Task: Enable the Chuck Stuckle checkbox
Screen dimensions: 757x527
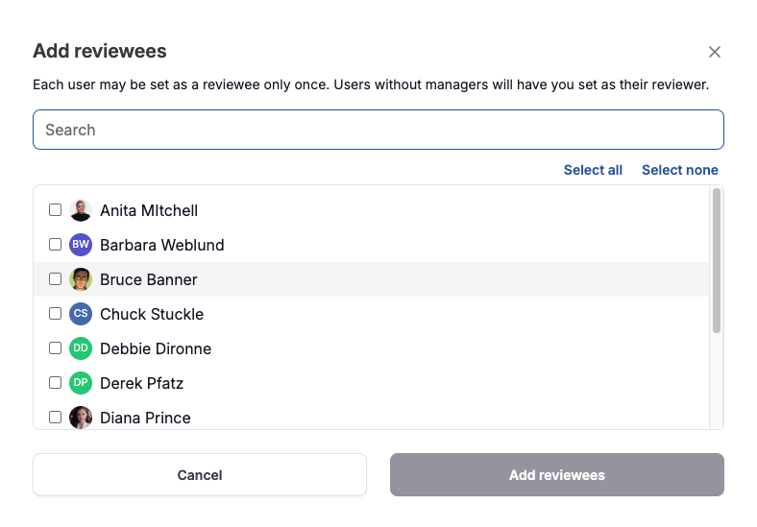Action: pyautogui.click(x=56, y=314)
